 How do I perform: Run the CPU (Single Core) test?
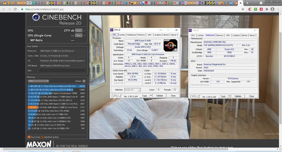pyautogui.click(x=79, y=35)
